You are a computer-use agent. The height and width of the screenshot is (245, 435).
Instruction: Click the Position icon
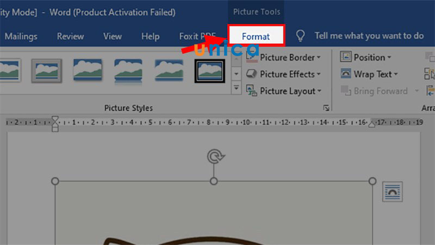(346, 57)
